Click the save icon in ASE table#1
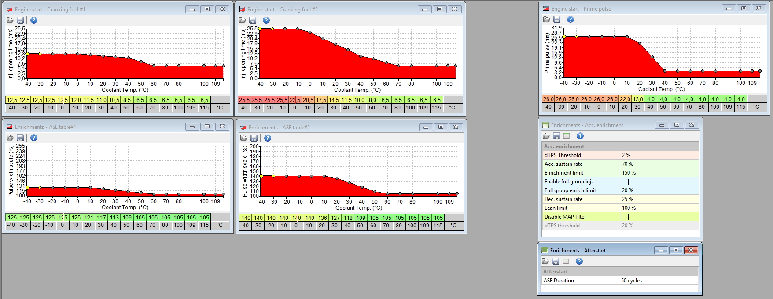Screen dimensions: 773x299 [20, 138]
